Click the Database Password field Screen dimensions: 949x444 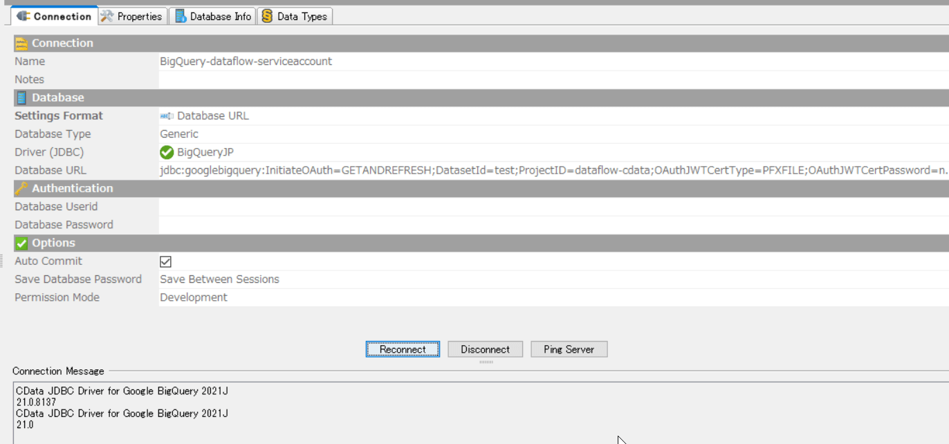pyautogui.click(x=553, y=225)
